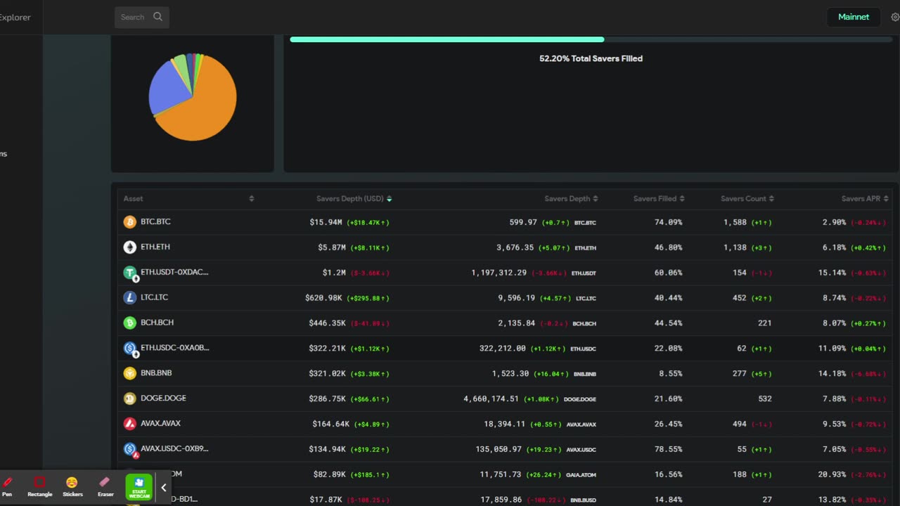Viewport: 900px width, 506px height.
Task: Open the ETH.USDT-0XDAC... asset link
Action: tap(174, 272)
